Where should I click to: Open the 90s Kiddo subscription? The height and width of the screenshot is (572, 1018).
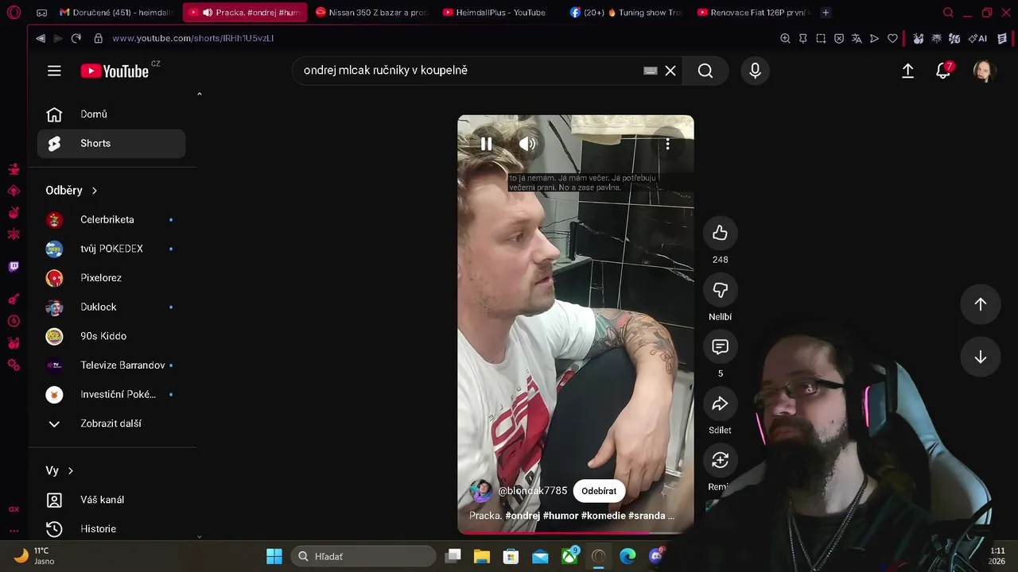(111, 336)
